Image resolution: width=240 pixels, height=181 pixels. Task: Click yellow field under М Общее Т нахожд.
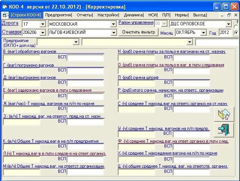(x=22, y=172)
